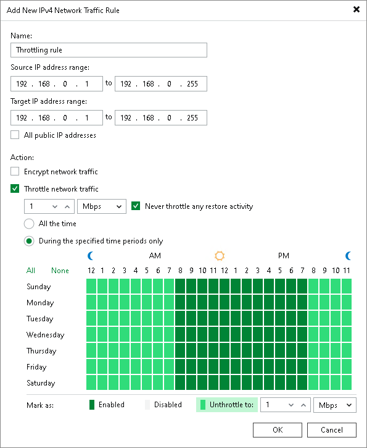
Task: Select All the time radio button
Action: pyautogui.click(x=29, y=224)
